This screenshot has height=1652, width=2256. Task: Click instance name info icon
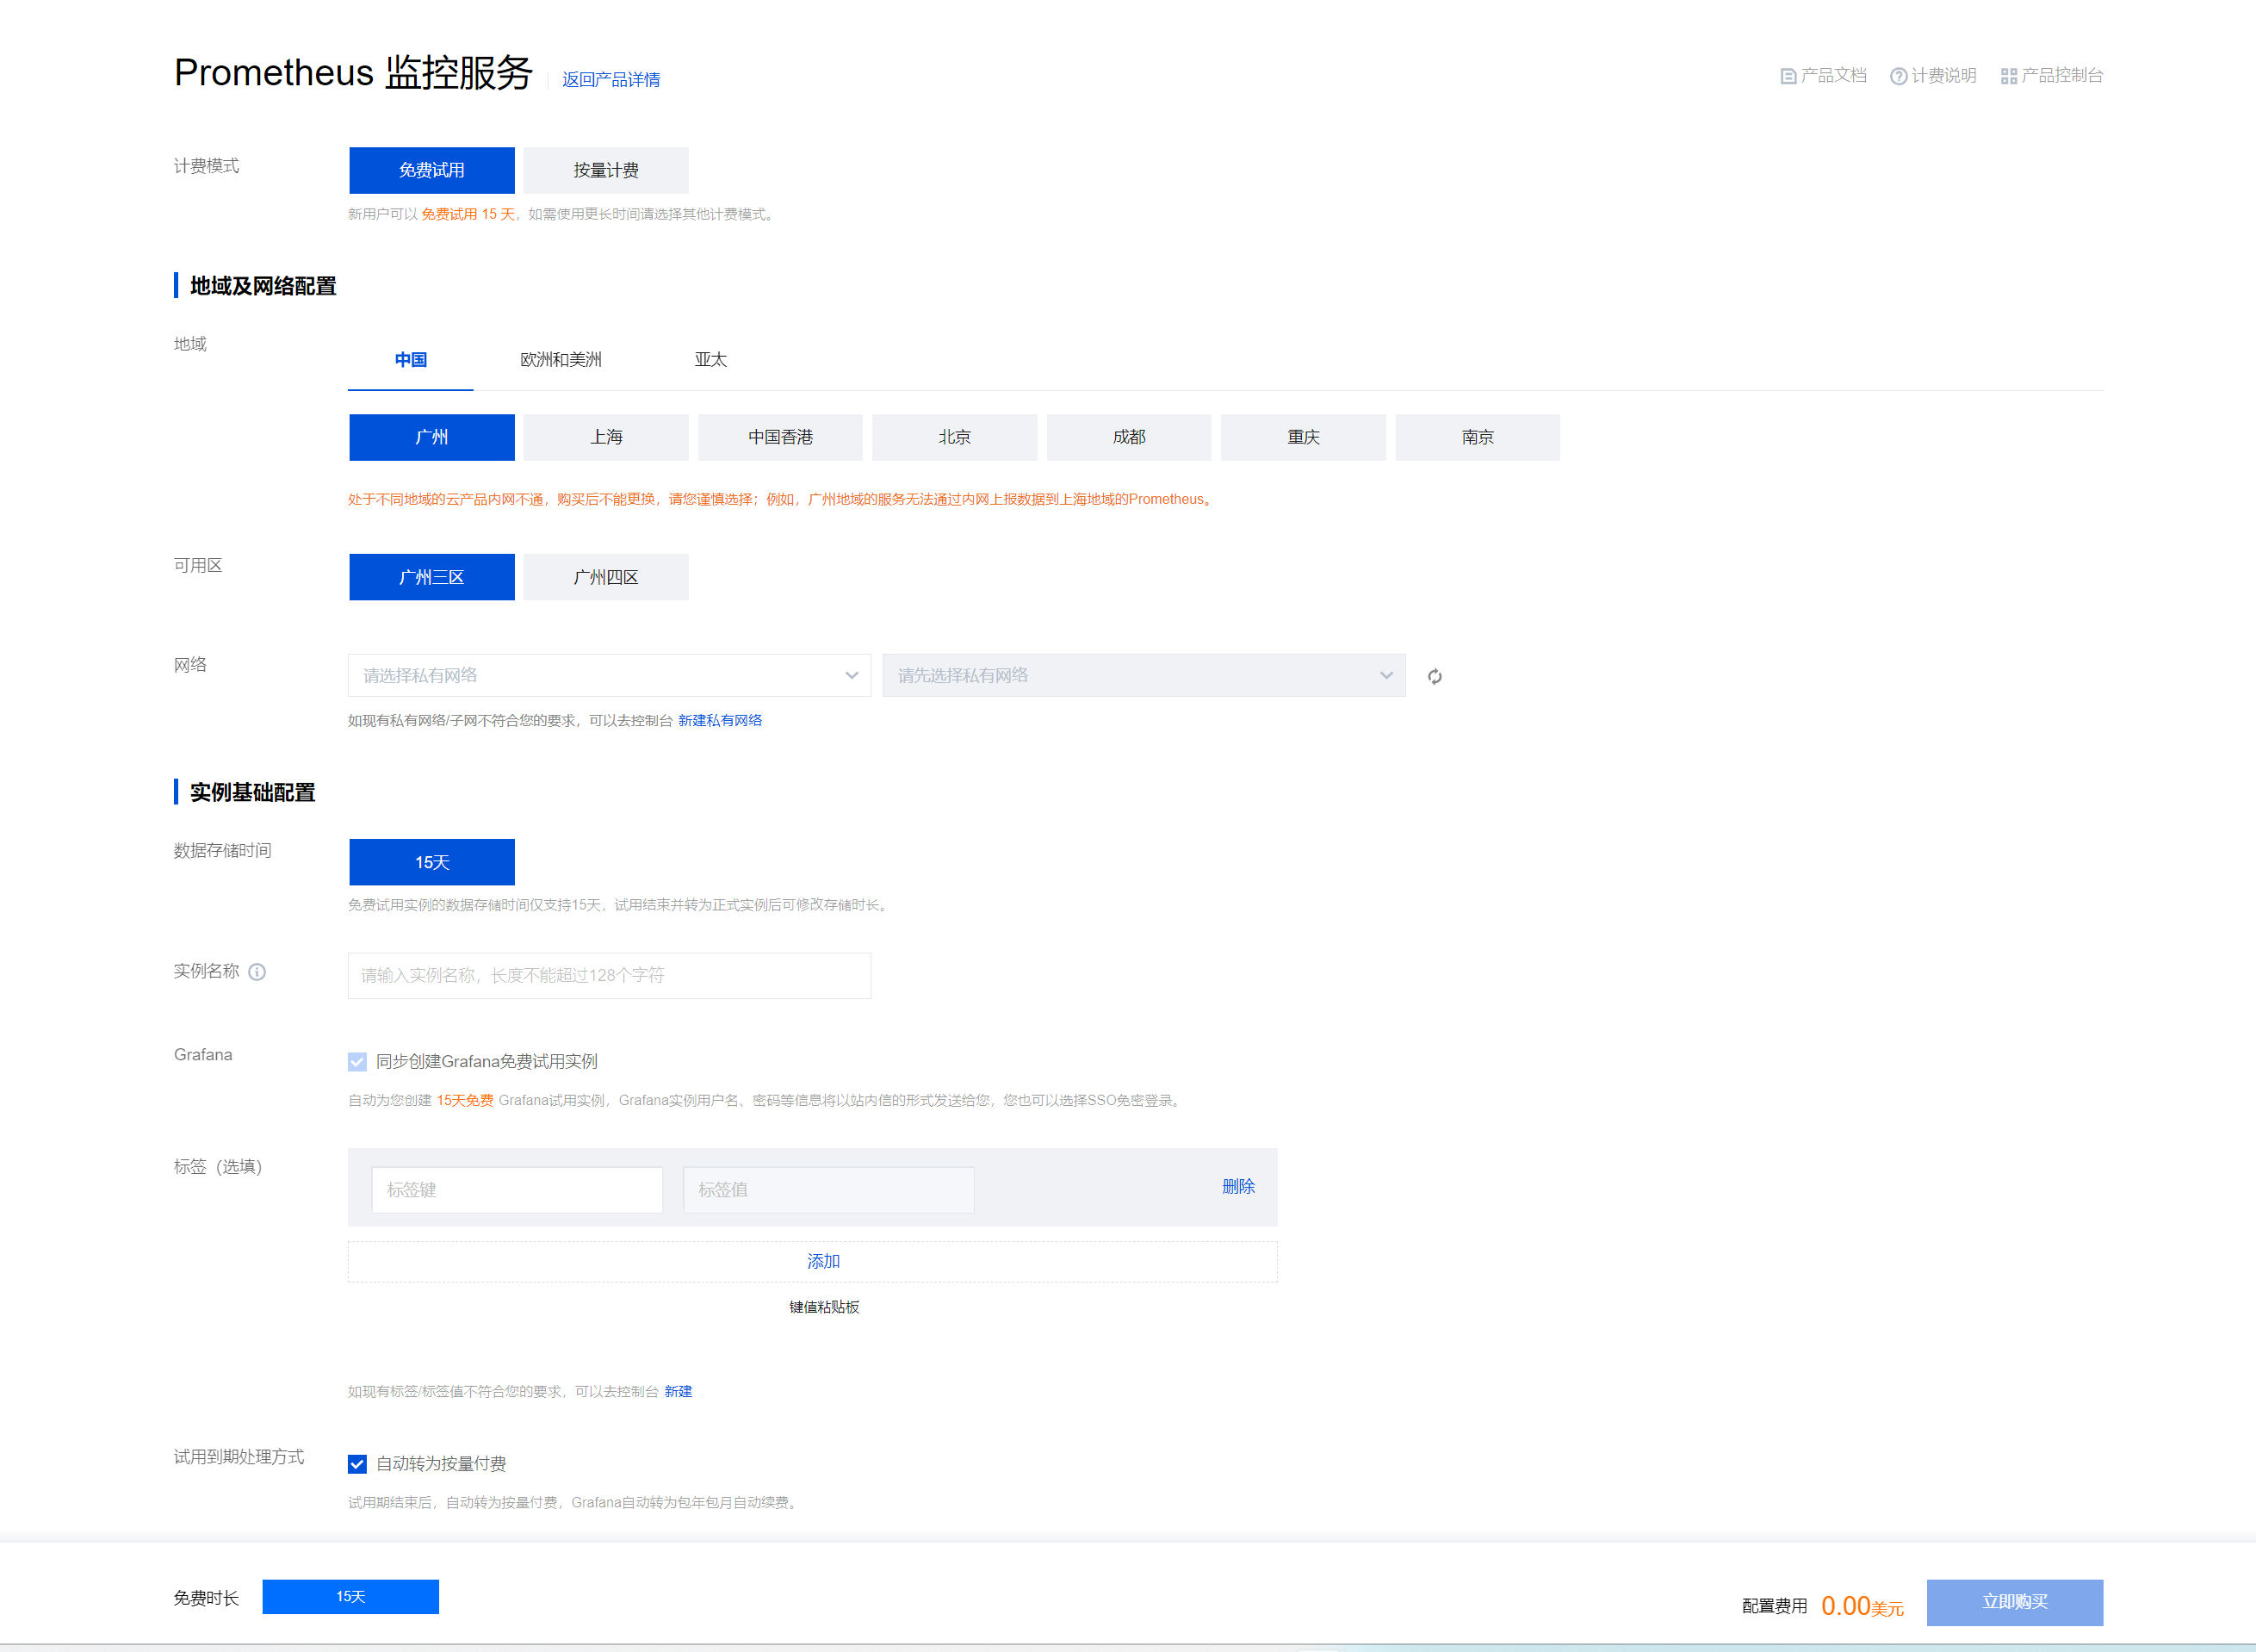[257, 972]
